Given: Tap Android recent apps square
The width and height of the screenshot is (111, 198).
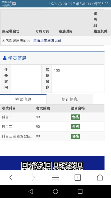Looking at the screenshot, I should (x=80, y=191).
